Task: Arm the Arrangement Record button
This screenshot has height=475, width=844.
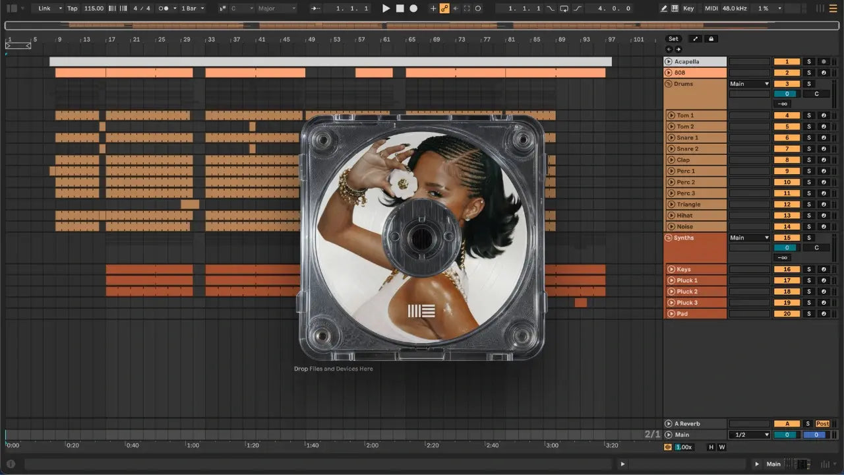Action: pyautogui.click(x=413, y=9)
